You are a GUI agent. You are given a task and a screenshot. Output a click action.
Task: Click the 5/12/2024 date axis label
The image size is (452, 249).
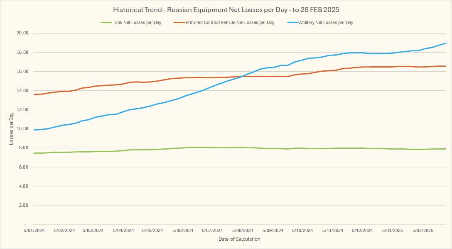click(x=362, y=230)
